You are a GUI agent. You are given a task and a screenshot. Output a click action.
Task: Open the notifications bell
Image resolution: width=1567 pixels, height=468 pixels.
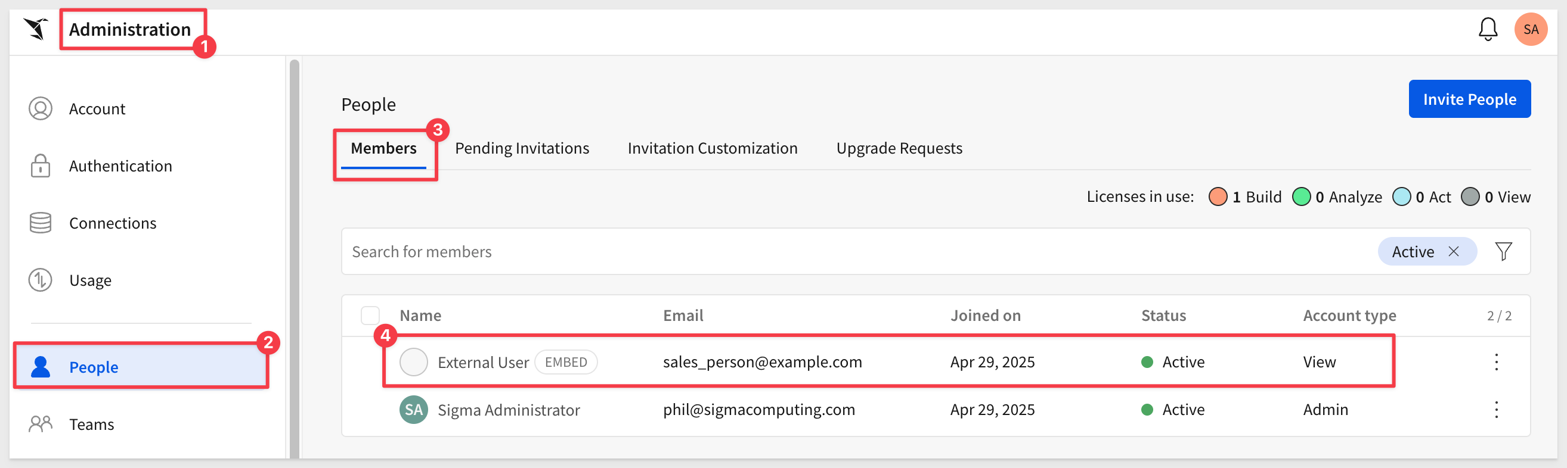coord(1487,29)
